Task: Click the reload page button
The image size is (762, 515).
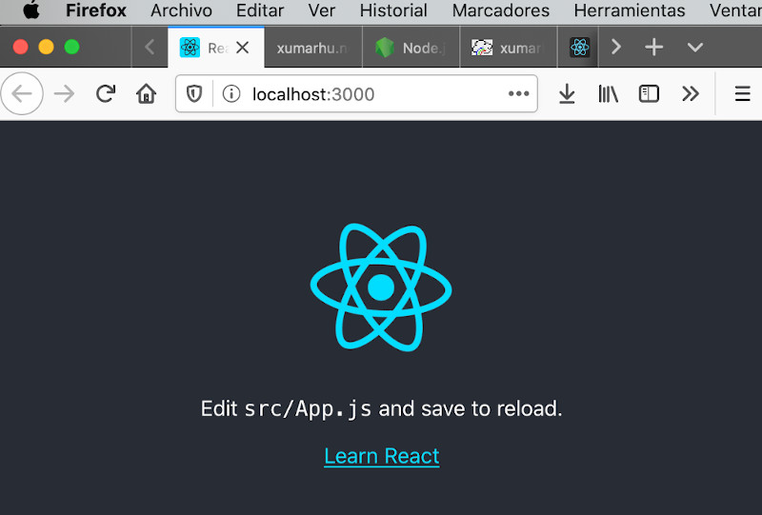Action: tap(106, 93)
